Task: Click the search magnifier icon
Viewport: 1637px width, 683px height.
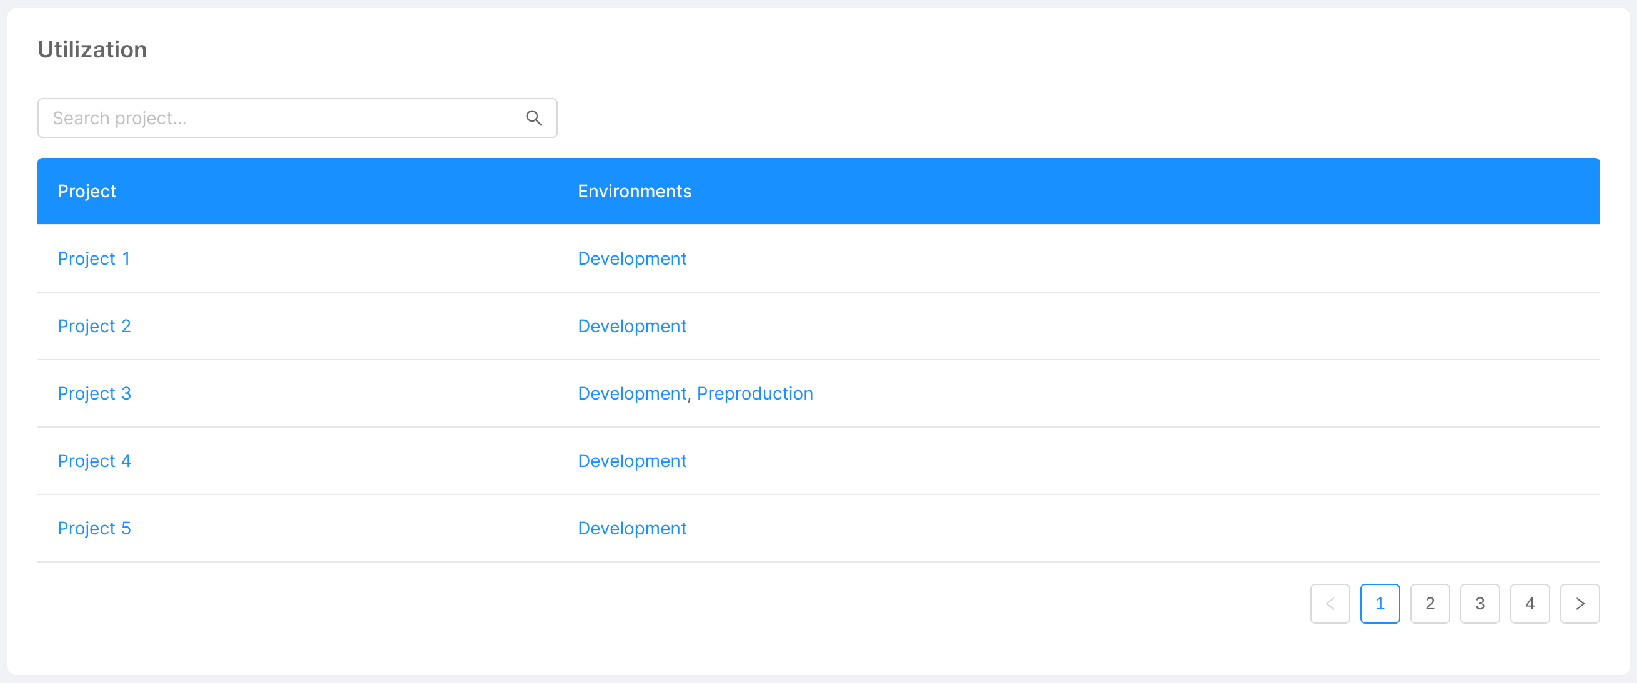Action: (x=533, y=118)
